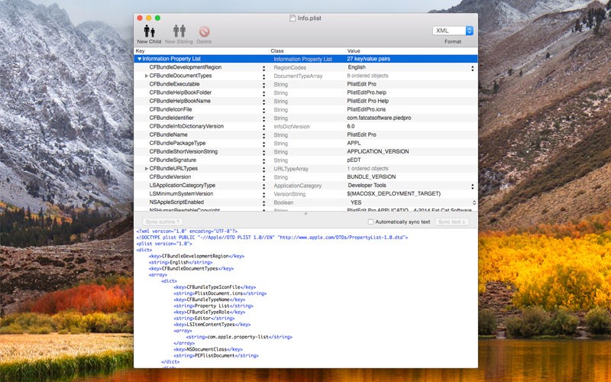Screen dimensions: 611x382
Task: Select the CFBundleSignature key
Action: click(x=173, y=160)
